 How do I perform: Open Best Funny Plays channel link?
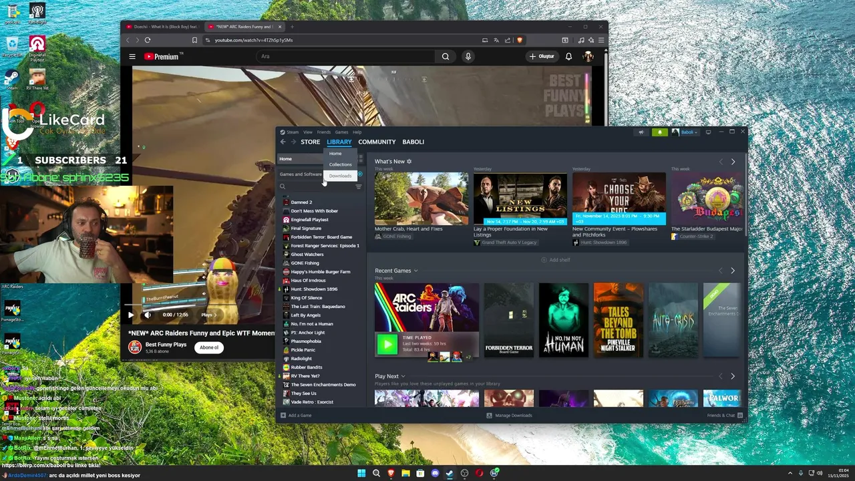pyautogui.click(x=166, y=345)
